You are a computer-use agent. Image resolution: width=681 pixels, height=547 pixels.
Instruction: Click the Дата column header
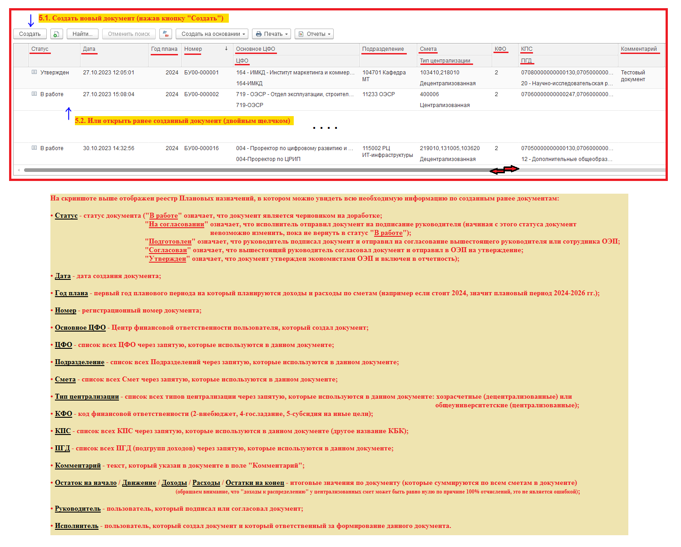(89, 49)
